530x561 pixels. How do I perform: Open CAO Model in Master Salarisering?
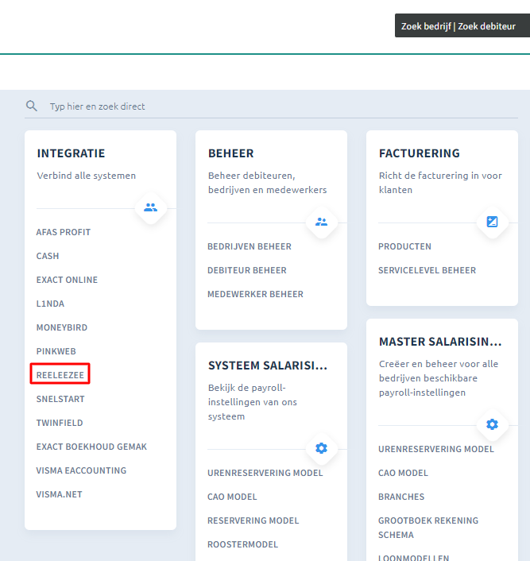point(403,473)
